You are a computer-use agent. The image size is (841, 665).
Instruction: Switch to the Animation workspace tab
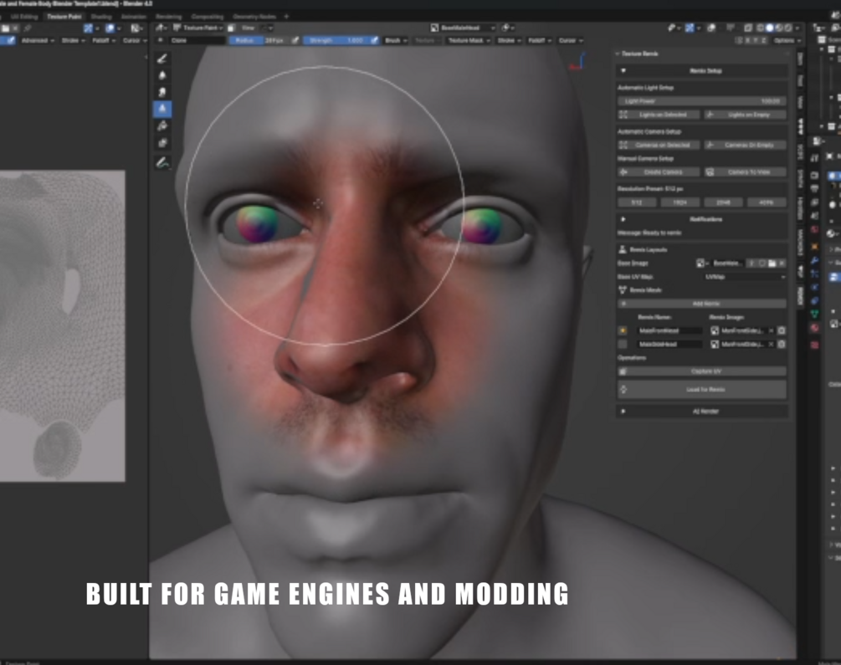134,17
